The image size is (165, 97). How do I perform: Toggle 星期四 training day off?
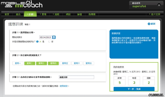click(x=53, y=63)
